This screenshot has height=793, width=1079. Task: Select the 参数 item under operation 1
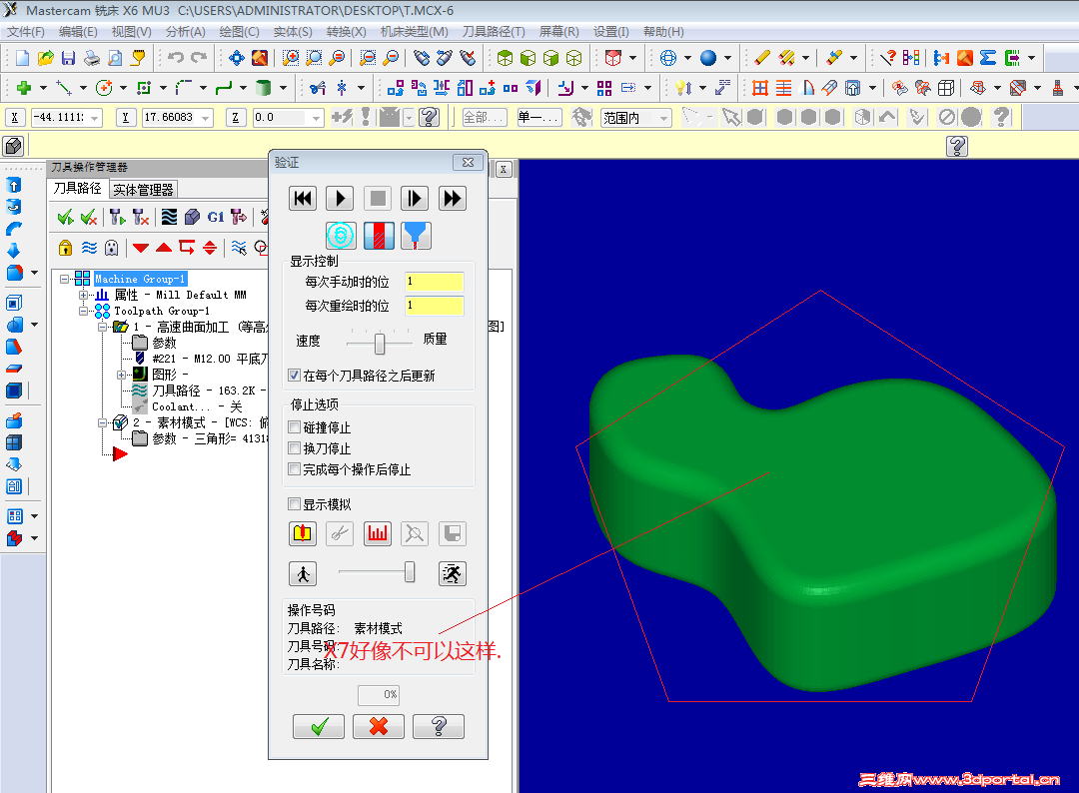(x=165, y=343)
